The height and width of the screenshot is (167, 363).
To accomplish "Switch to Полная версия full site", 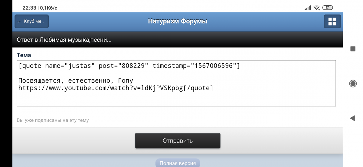I will [178, 163].
